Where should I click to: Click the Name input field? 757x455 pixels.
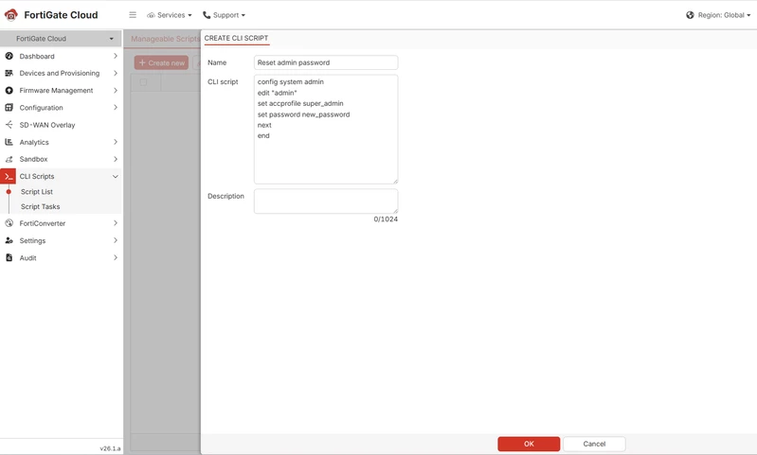coord(326,62)
